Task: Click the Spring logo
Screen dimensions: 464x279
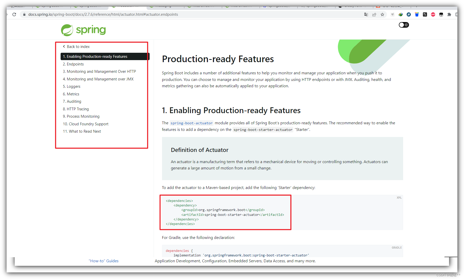Action: point(83,30)
